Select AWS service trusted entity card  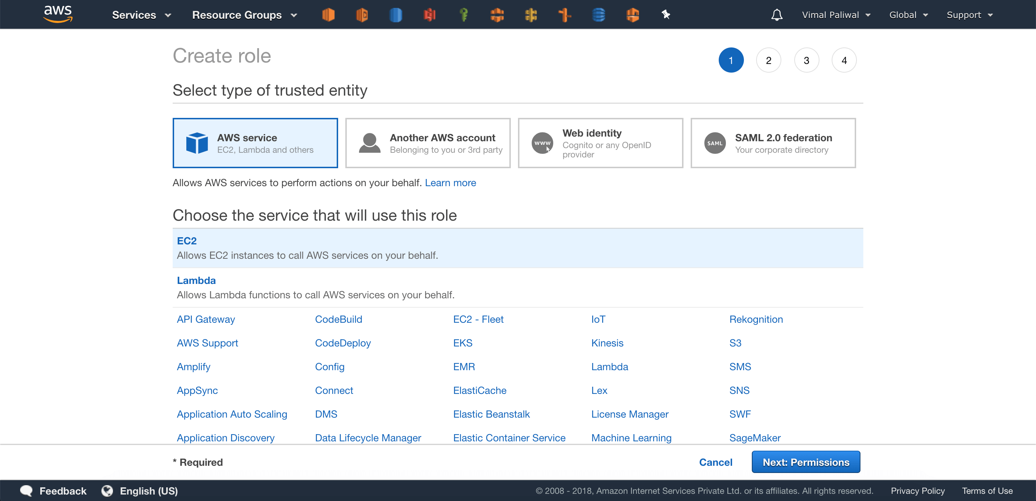(255, 143)
